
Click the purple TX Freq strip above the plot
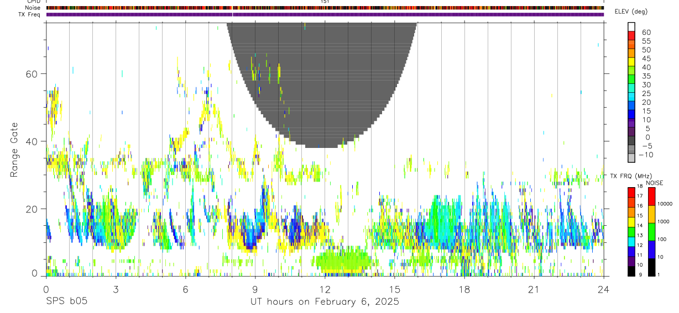[x=325, y=14]
